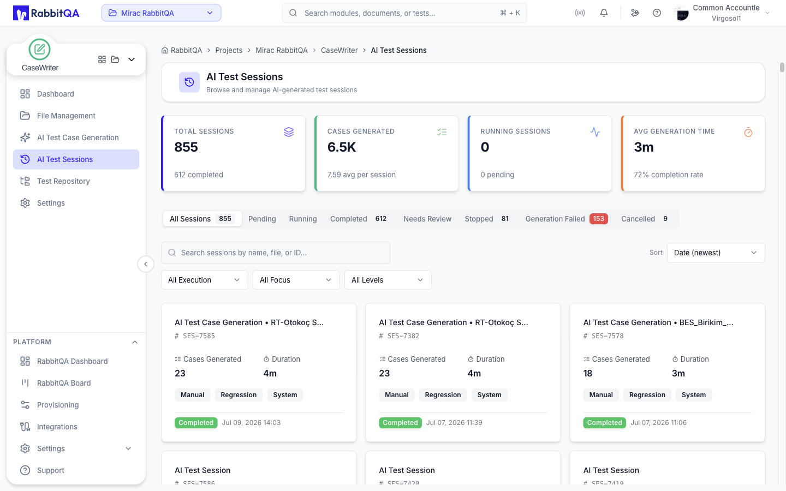Switch to the Needs Review tab
Image resolution: width=786 pixels, height=491 pixels.
click(x=427, y=219)
